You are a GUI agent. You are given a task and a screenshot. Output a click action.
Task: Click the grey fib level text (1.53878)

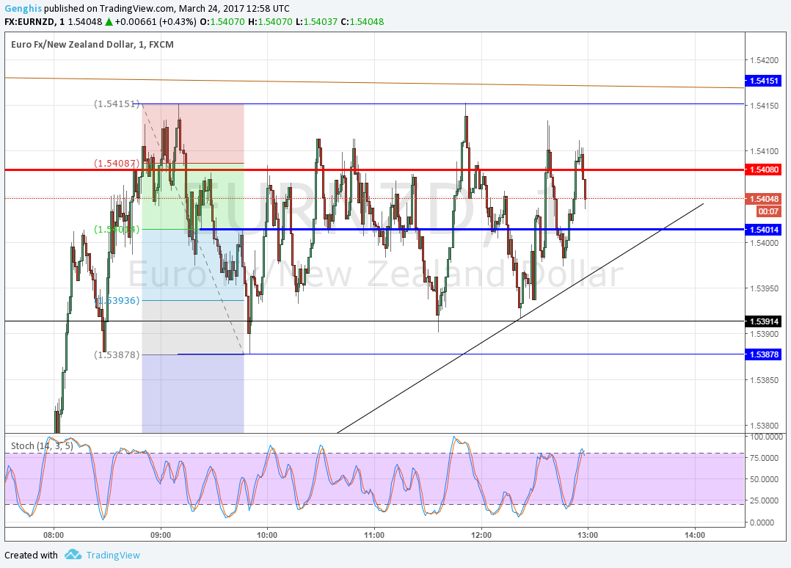pos(117,354)
